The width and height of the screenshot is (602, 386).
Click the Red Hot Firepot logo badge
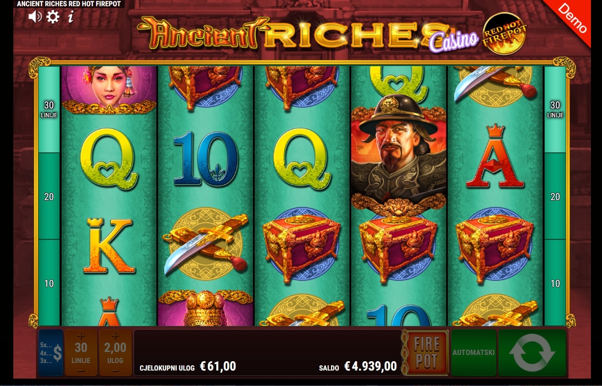click(504, 33)
